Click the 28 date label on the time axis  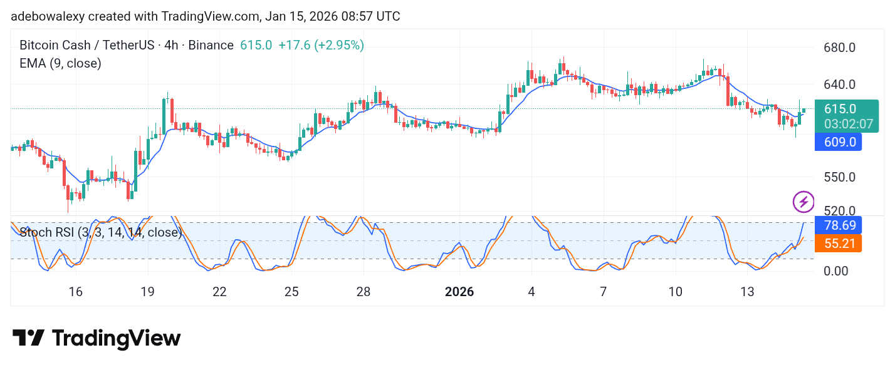pyautogui.click(x=364, y=292)
